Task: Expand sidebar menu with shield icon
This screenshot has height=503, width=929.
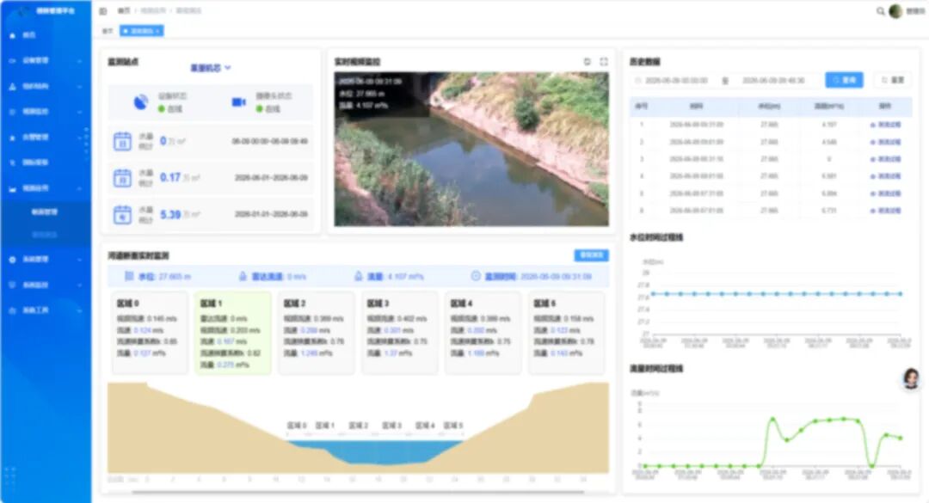Action: point(46,285)
